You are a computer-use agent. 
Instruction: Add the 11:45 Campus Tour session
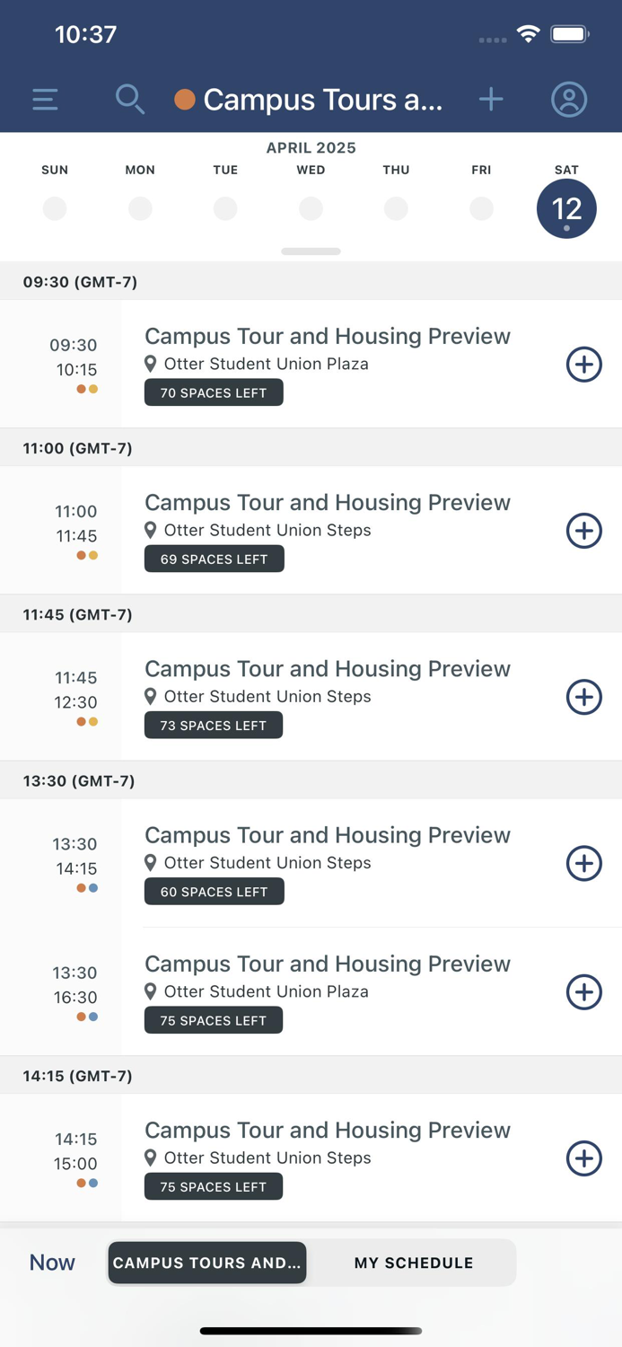coord(584,697)
